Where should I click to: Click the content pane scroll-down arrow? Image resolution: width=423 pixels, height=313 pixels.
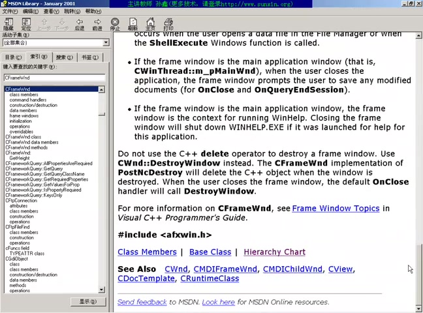[418, 308]
